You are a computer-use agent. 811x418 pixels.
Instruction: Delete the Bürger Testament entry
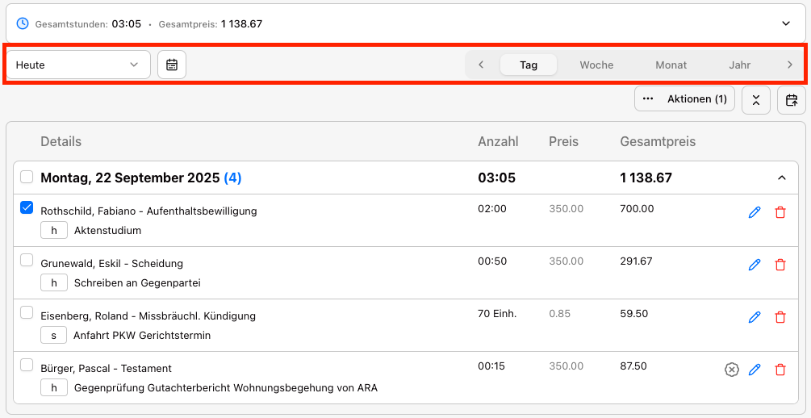tap(780, 370)
